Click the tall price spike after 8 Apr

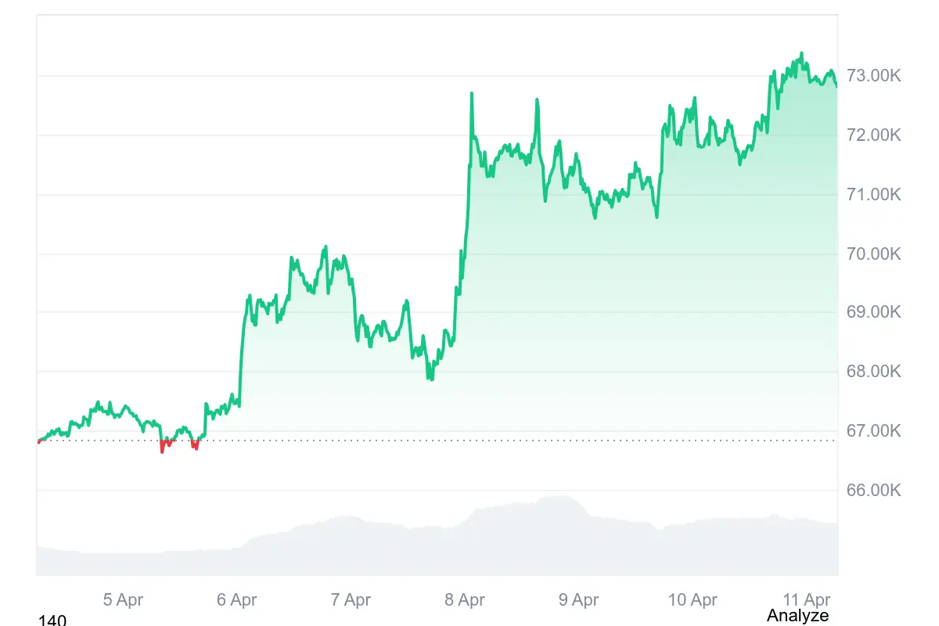[x=472, y=95]
